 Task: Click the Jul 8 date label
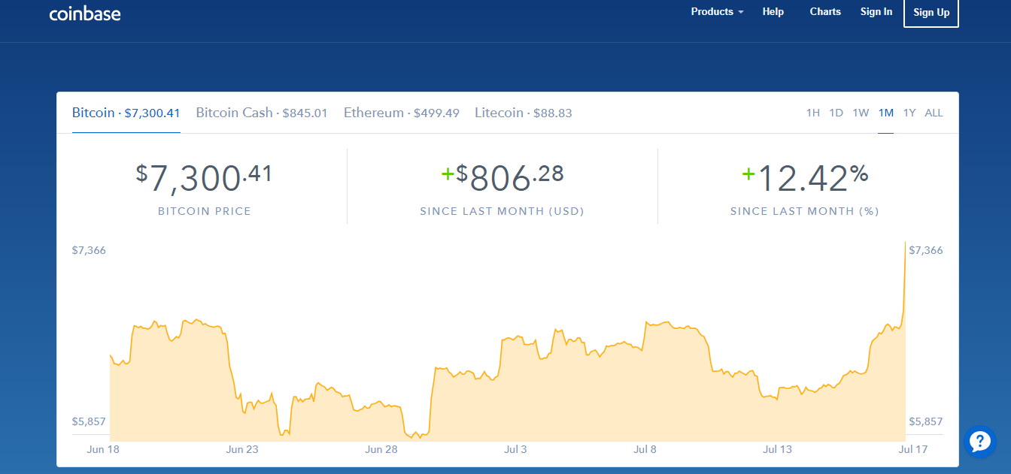(x=645, y=449)
